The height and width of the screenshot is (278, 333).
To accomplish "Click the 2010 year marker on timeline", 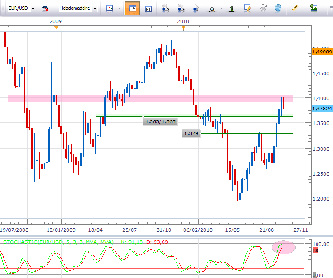I will (x=183, y=21).
